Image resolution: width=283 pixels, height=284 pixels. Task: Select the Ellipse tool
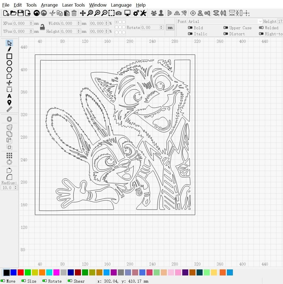[x=9, y=63]
